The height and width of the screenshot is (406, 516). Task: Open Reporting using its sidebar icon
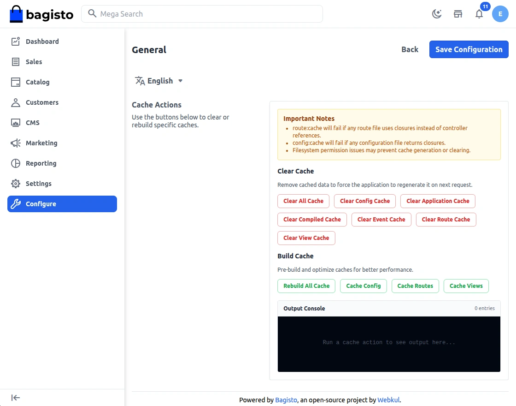click(x=15, y=163)
